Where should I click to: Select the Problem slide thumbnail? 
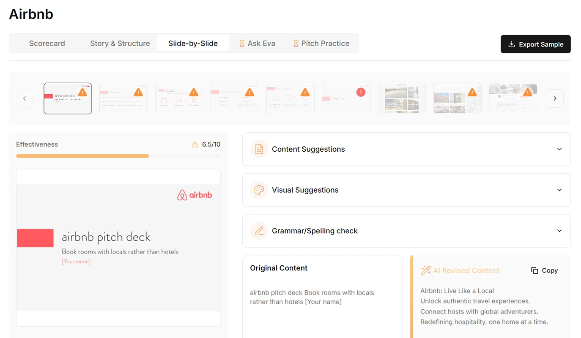(123, 98)
